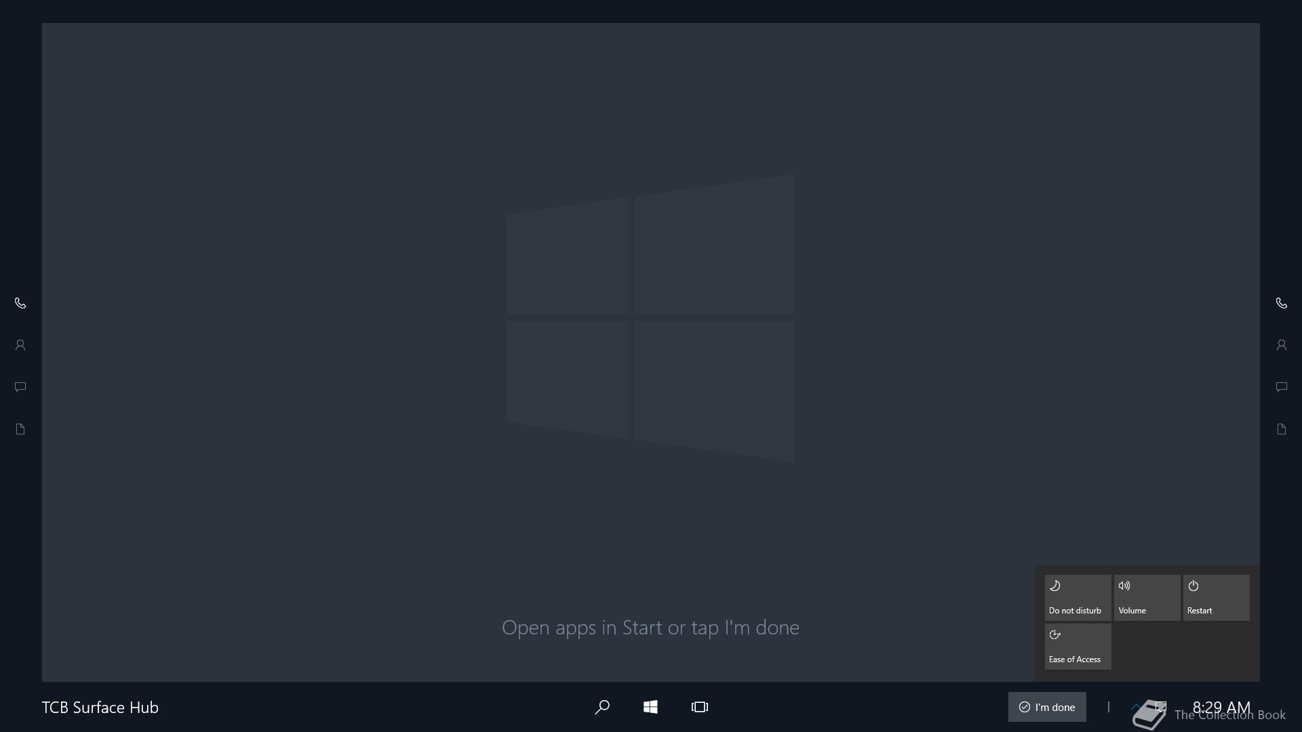
Task: Tap the I'm done button
Action: click(x=1047, y=707)
